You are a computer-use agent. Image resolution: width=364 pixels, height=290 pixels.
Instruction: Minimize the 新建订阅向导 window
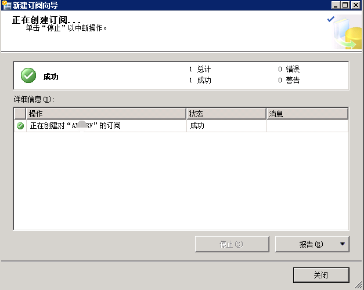coord(336,5)
